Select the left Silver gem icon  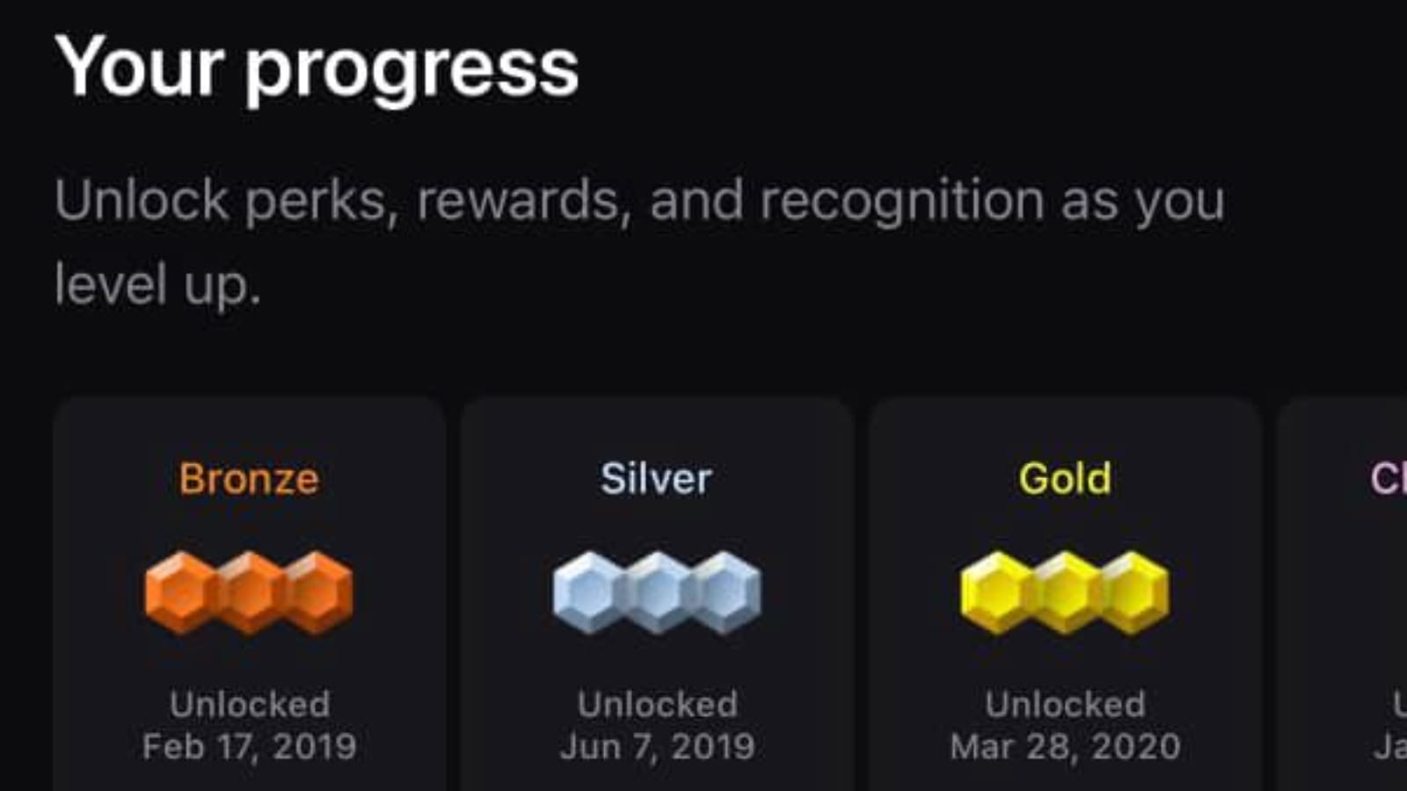(588, 591)
